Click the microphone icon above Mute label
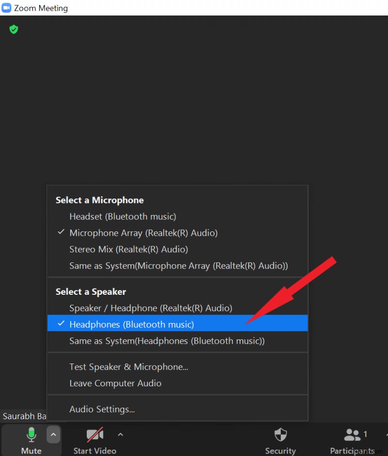Viewport: 388px width, 456px height. [x=31, y=435]
